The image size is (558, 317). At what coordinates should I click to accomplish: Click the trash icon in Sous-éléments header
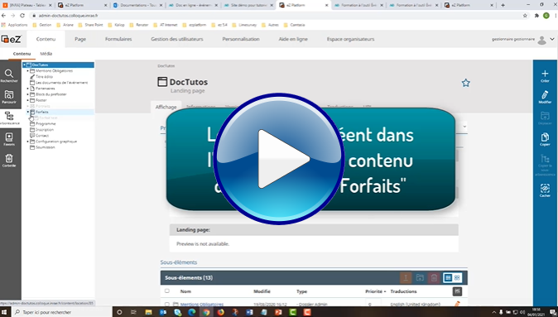434,277
